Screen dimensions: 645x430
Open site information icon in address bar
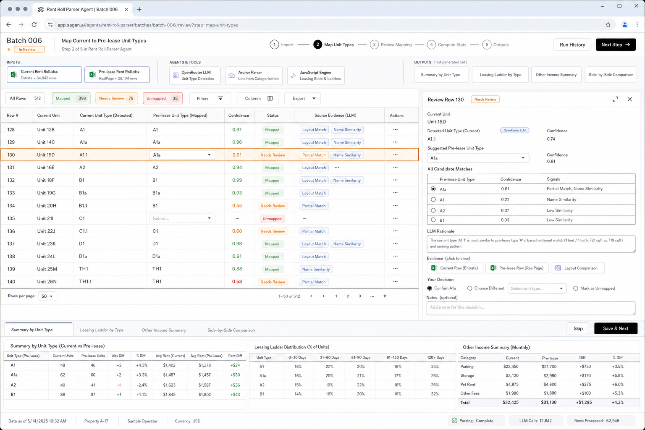point(50,25)
